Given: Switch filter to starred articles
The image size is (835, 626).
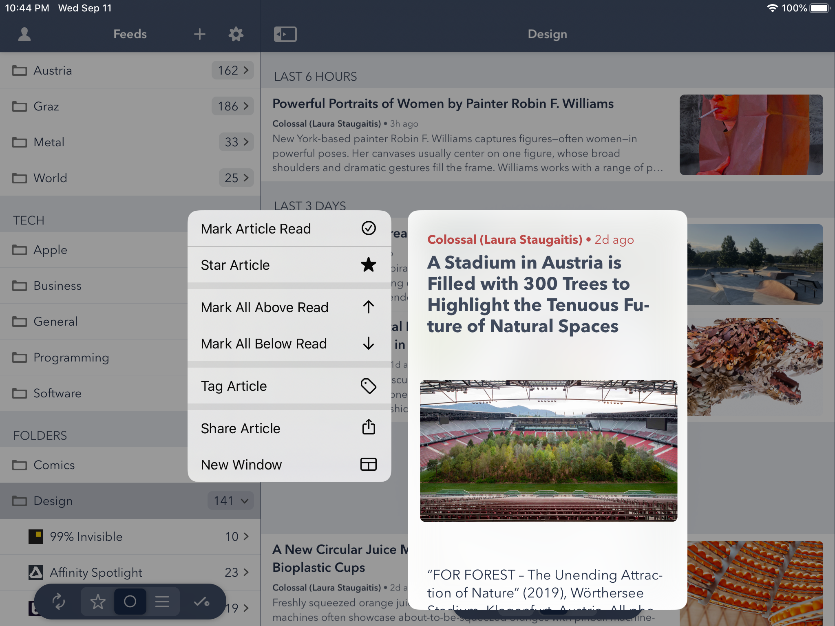Looking at the screenshot, I should [98, 602].
